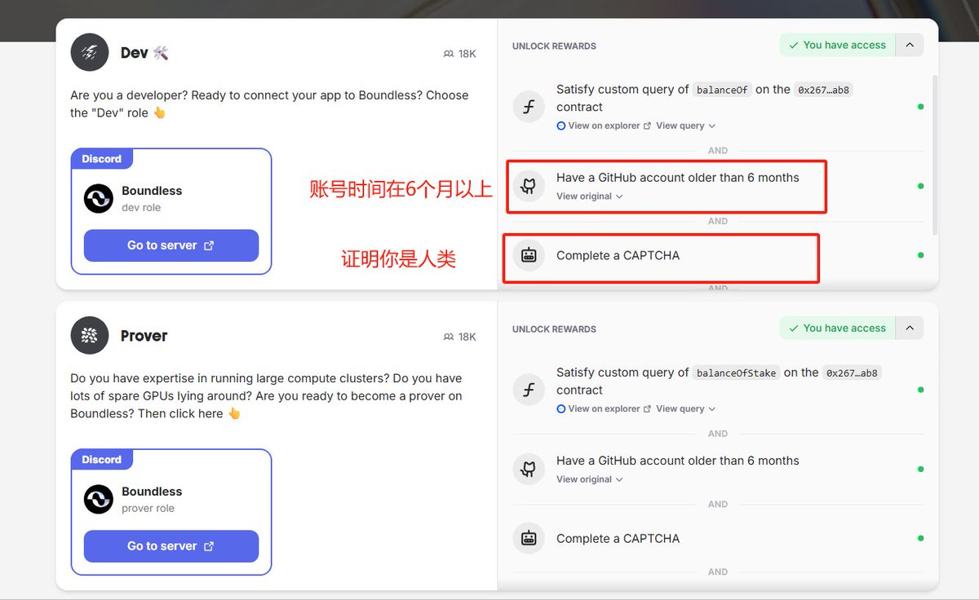Expand View query under balanceOf requirement
Screen dimensions: 979x600
coord(685,126)
